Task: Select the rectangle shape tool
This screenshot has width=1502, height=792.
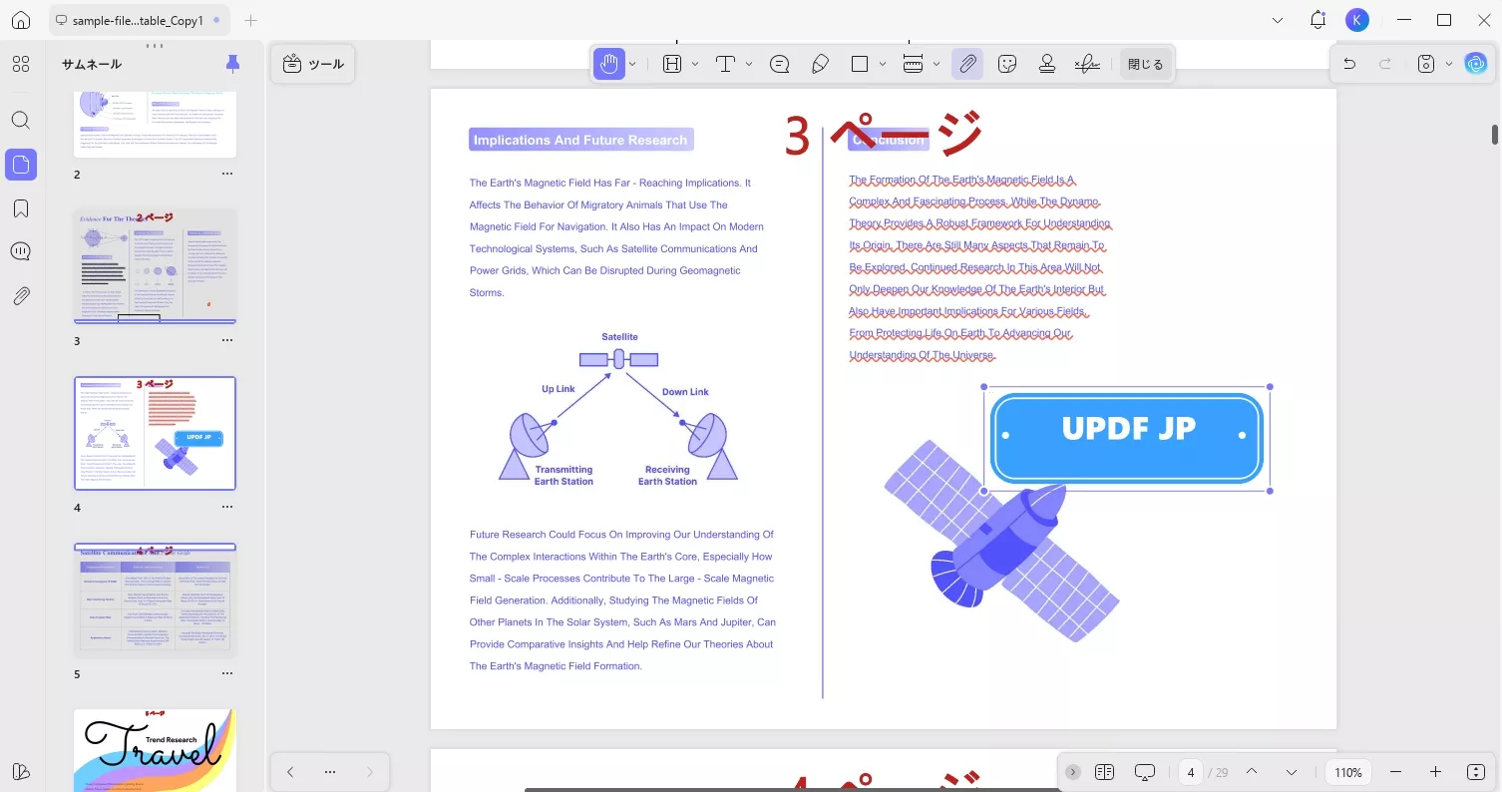Action: (860, 64)
